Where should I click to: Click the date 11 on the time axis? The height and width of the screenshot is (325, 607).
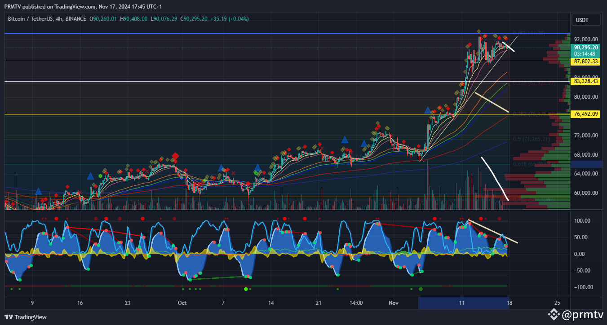462,303
